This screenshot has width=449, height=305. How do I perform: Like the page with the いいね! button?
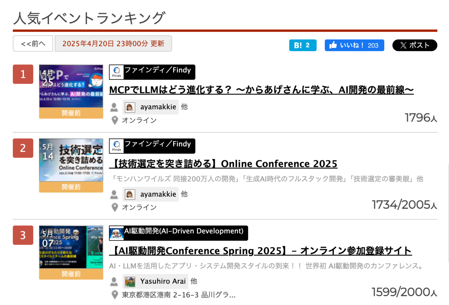354,45
